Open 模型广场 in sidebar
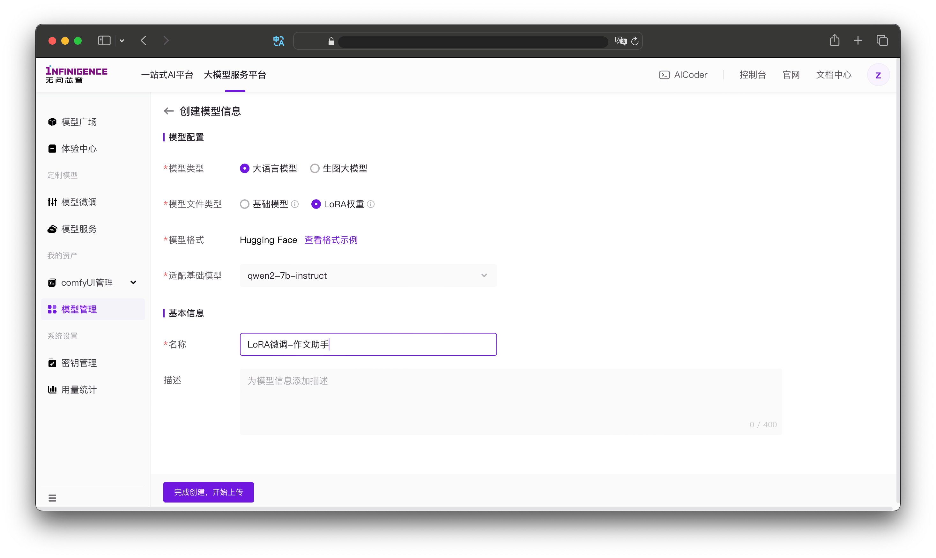 click(x=93, y=122)
